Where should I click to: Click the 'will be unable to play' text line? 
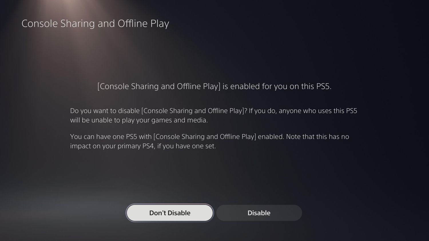tap(139, 120)
